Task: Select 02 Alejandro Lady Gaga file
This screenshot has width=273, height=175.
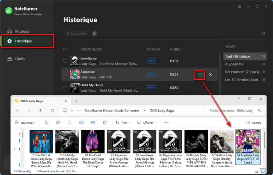Action: click(119, 149)
